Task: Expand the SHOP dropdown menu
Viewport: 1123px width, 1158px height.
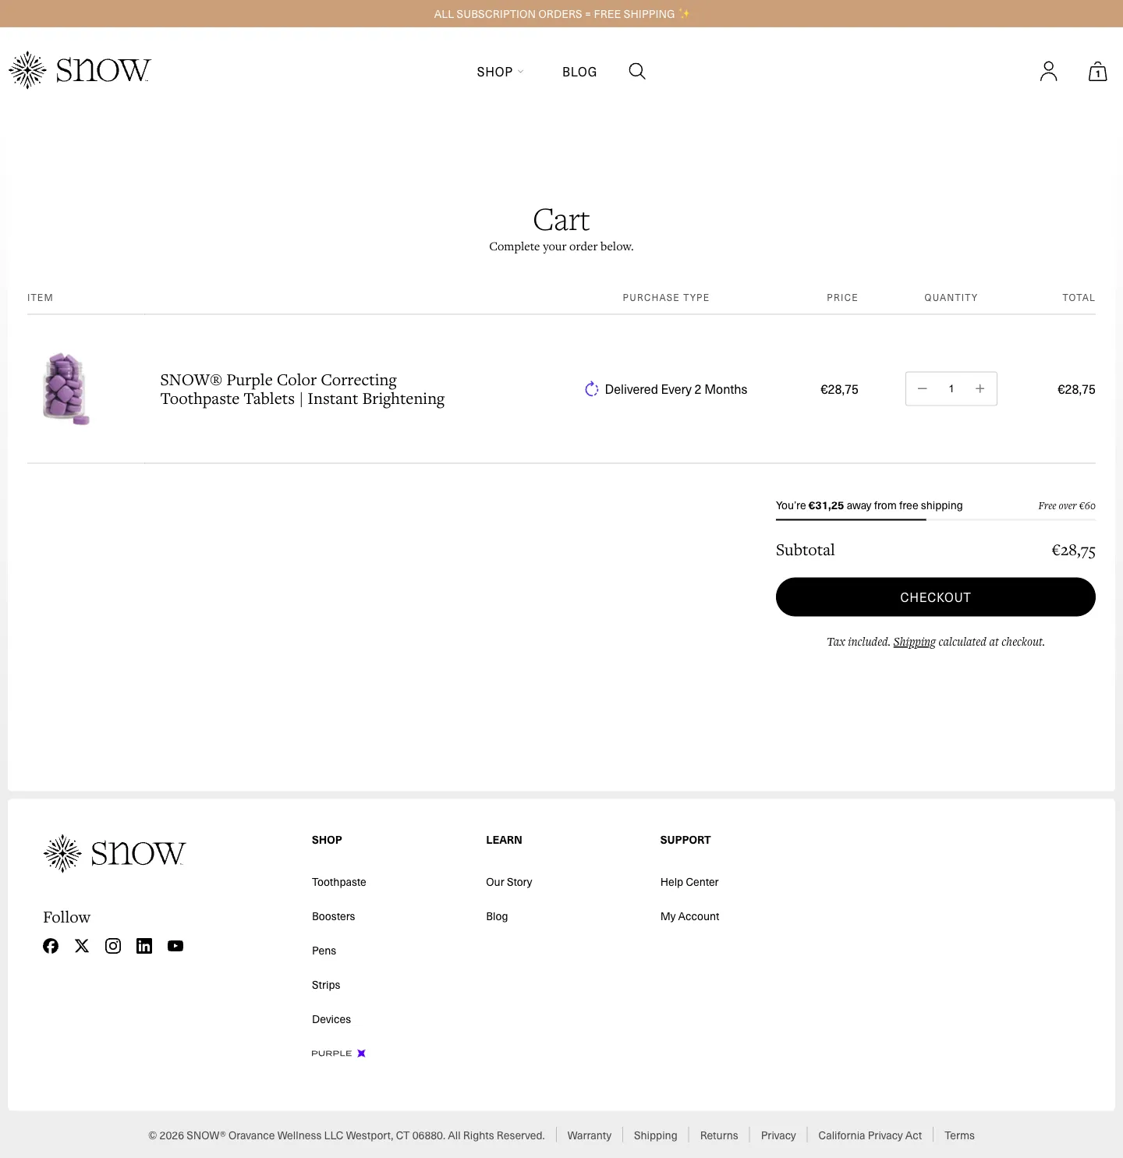Action: (x=500, y=72)
